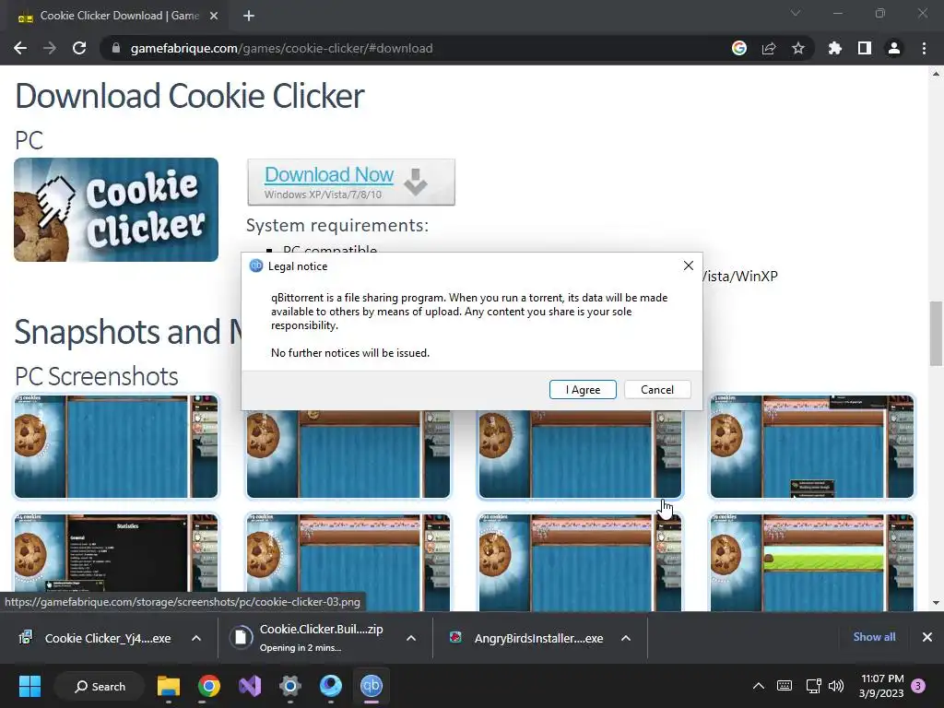Screen dimensions: 944x708
Task: Go back using the browser back arrow
Action: pos(20,48)
